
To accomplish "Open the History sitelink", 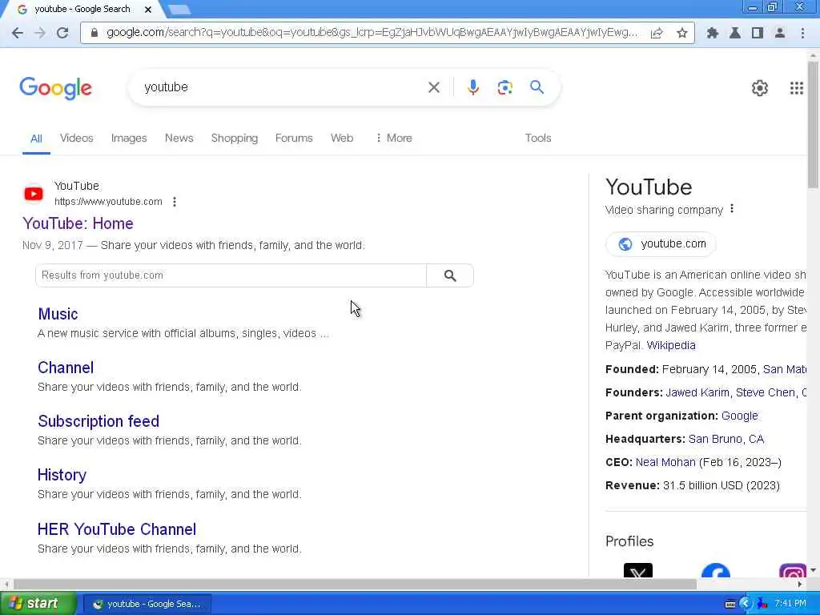I will pos(62,475).
